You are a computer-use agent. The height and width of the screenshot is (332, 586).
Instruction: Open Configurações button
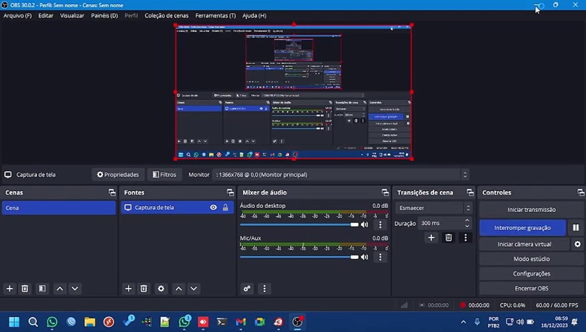coord(532,274)
